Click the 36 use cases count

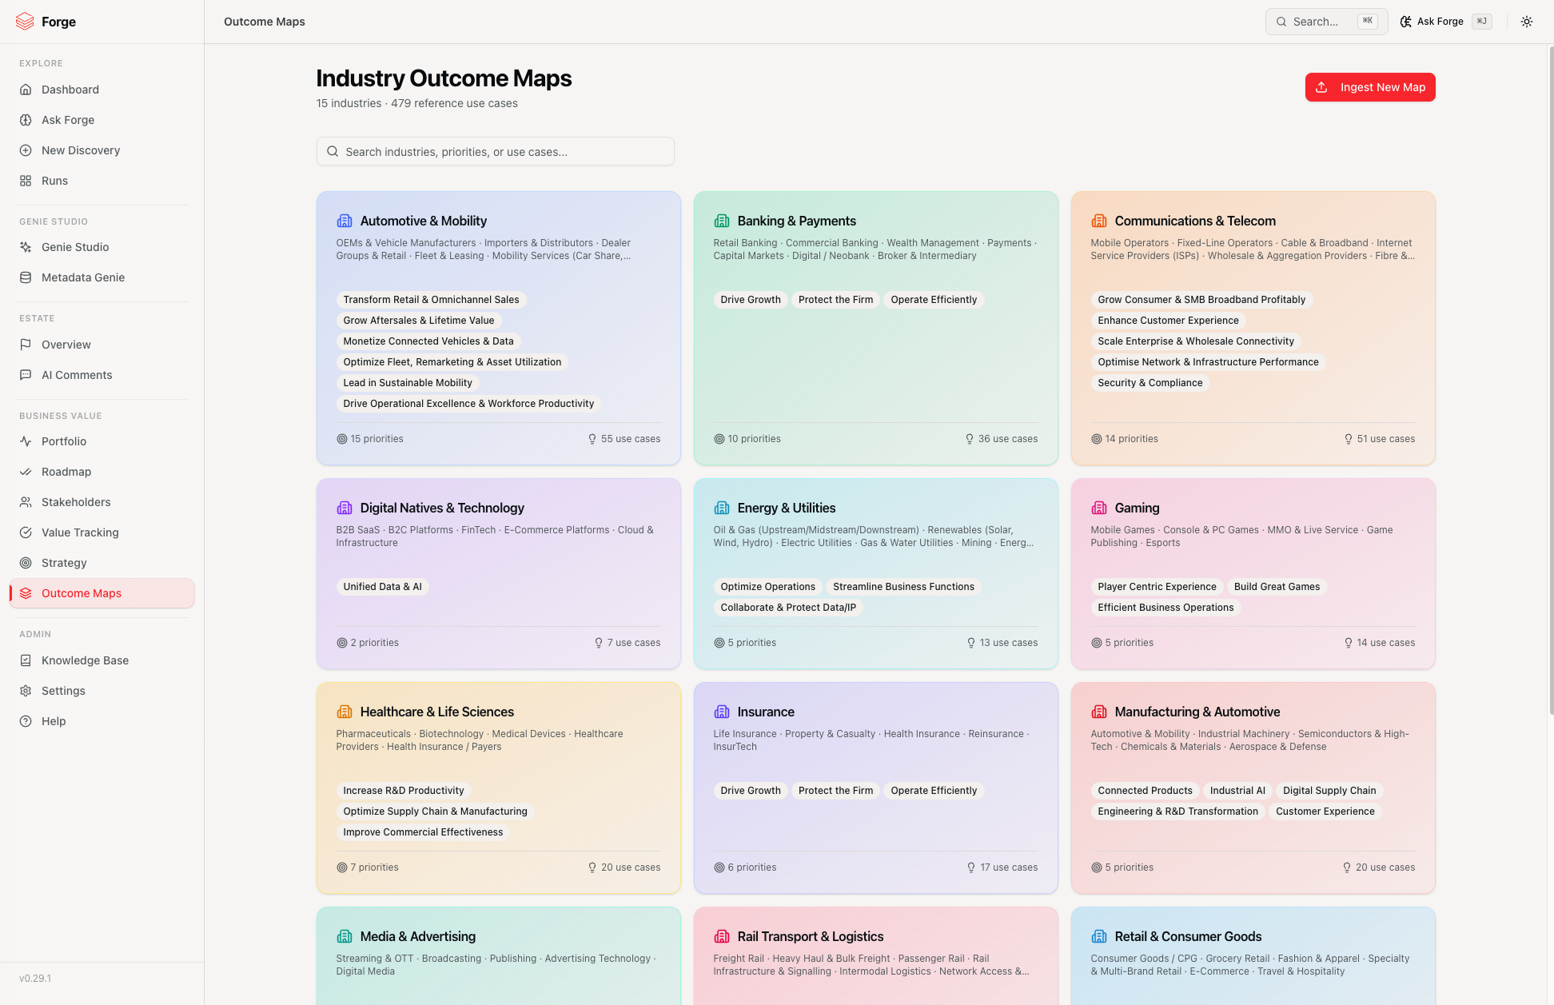[1002, 439]
